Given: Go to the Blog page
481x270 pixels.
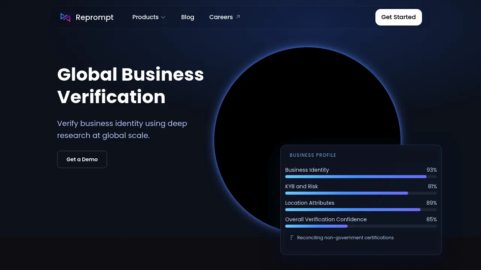Looking at the screenshot, I should tap(188, 17).
